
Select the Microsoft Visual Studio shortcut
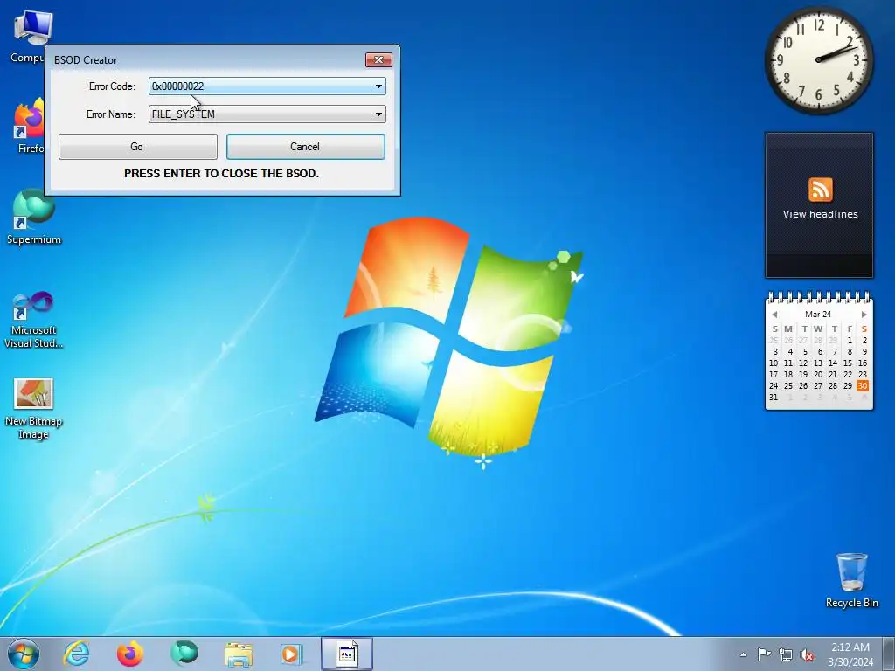click(34, 320)
